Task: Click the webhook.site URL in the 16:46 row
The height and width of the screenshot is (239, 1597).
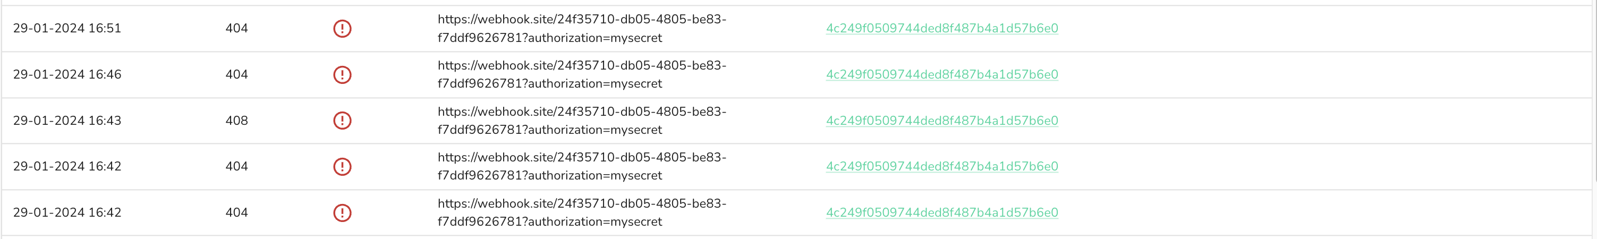Action: (582, 74)
